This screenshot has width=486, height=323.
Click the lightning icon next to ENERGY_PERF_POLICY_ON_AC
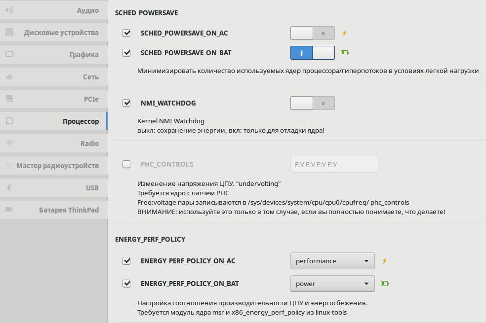[x=384, y=261]
